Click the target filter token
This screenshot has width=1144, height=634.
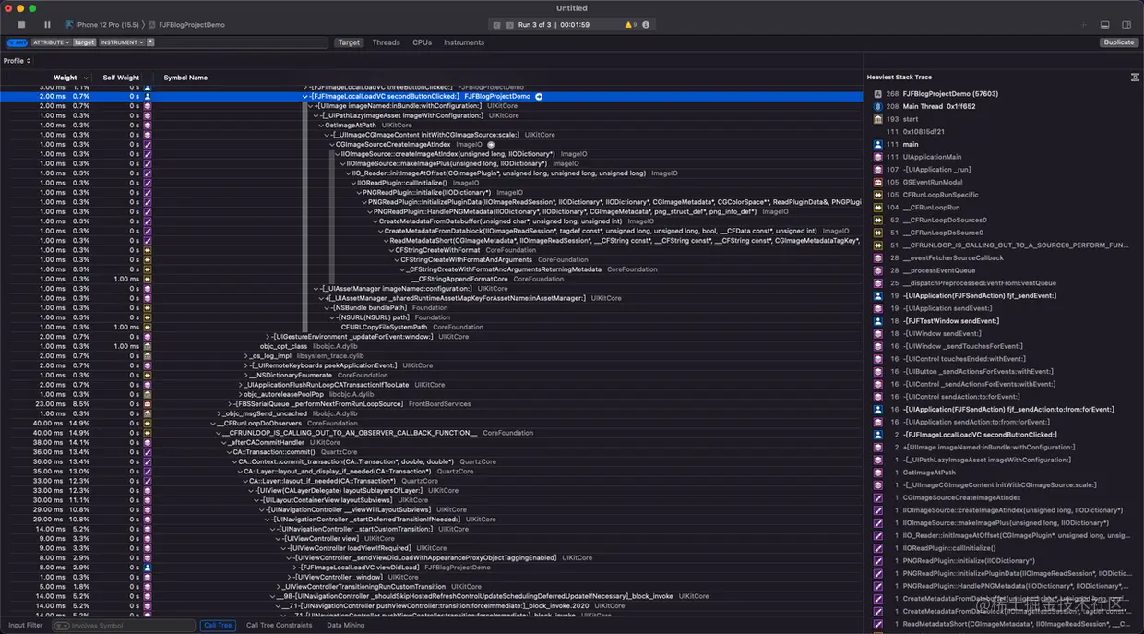click(x=84, y=42)
